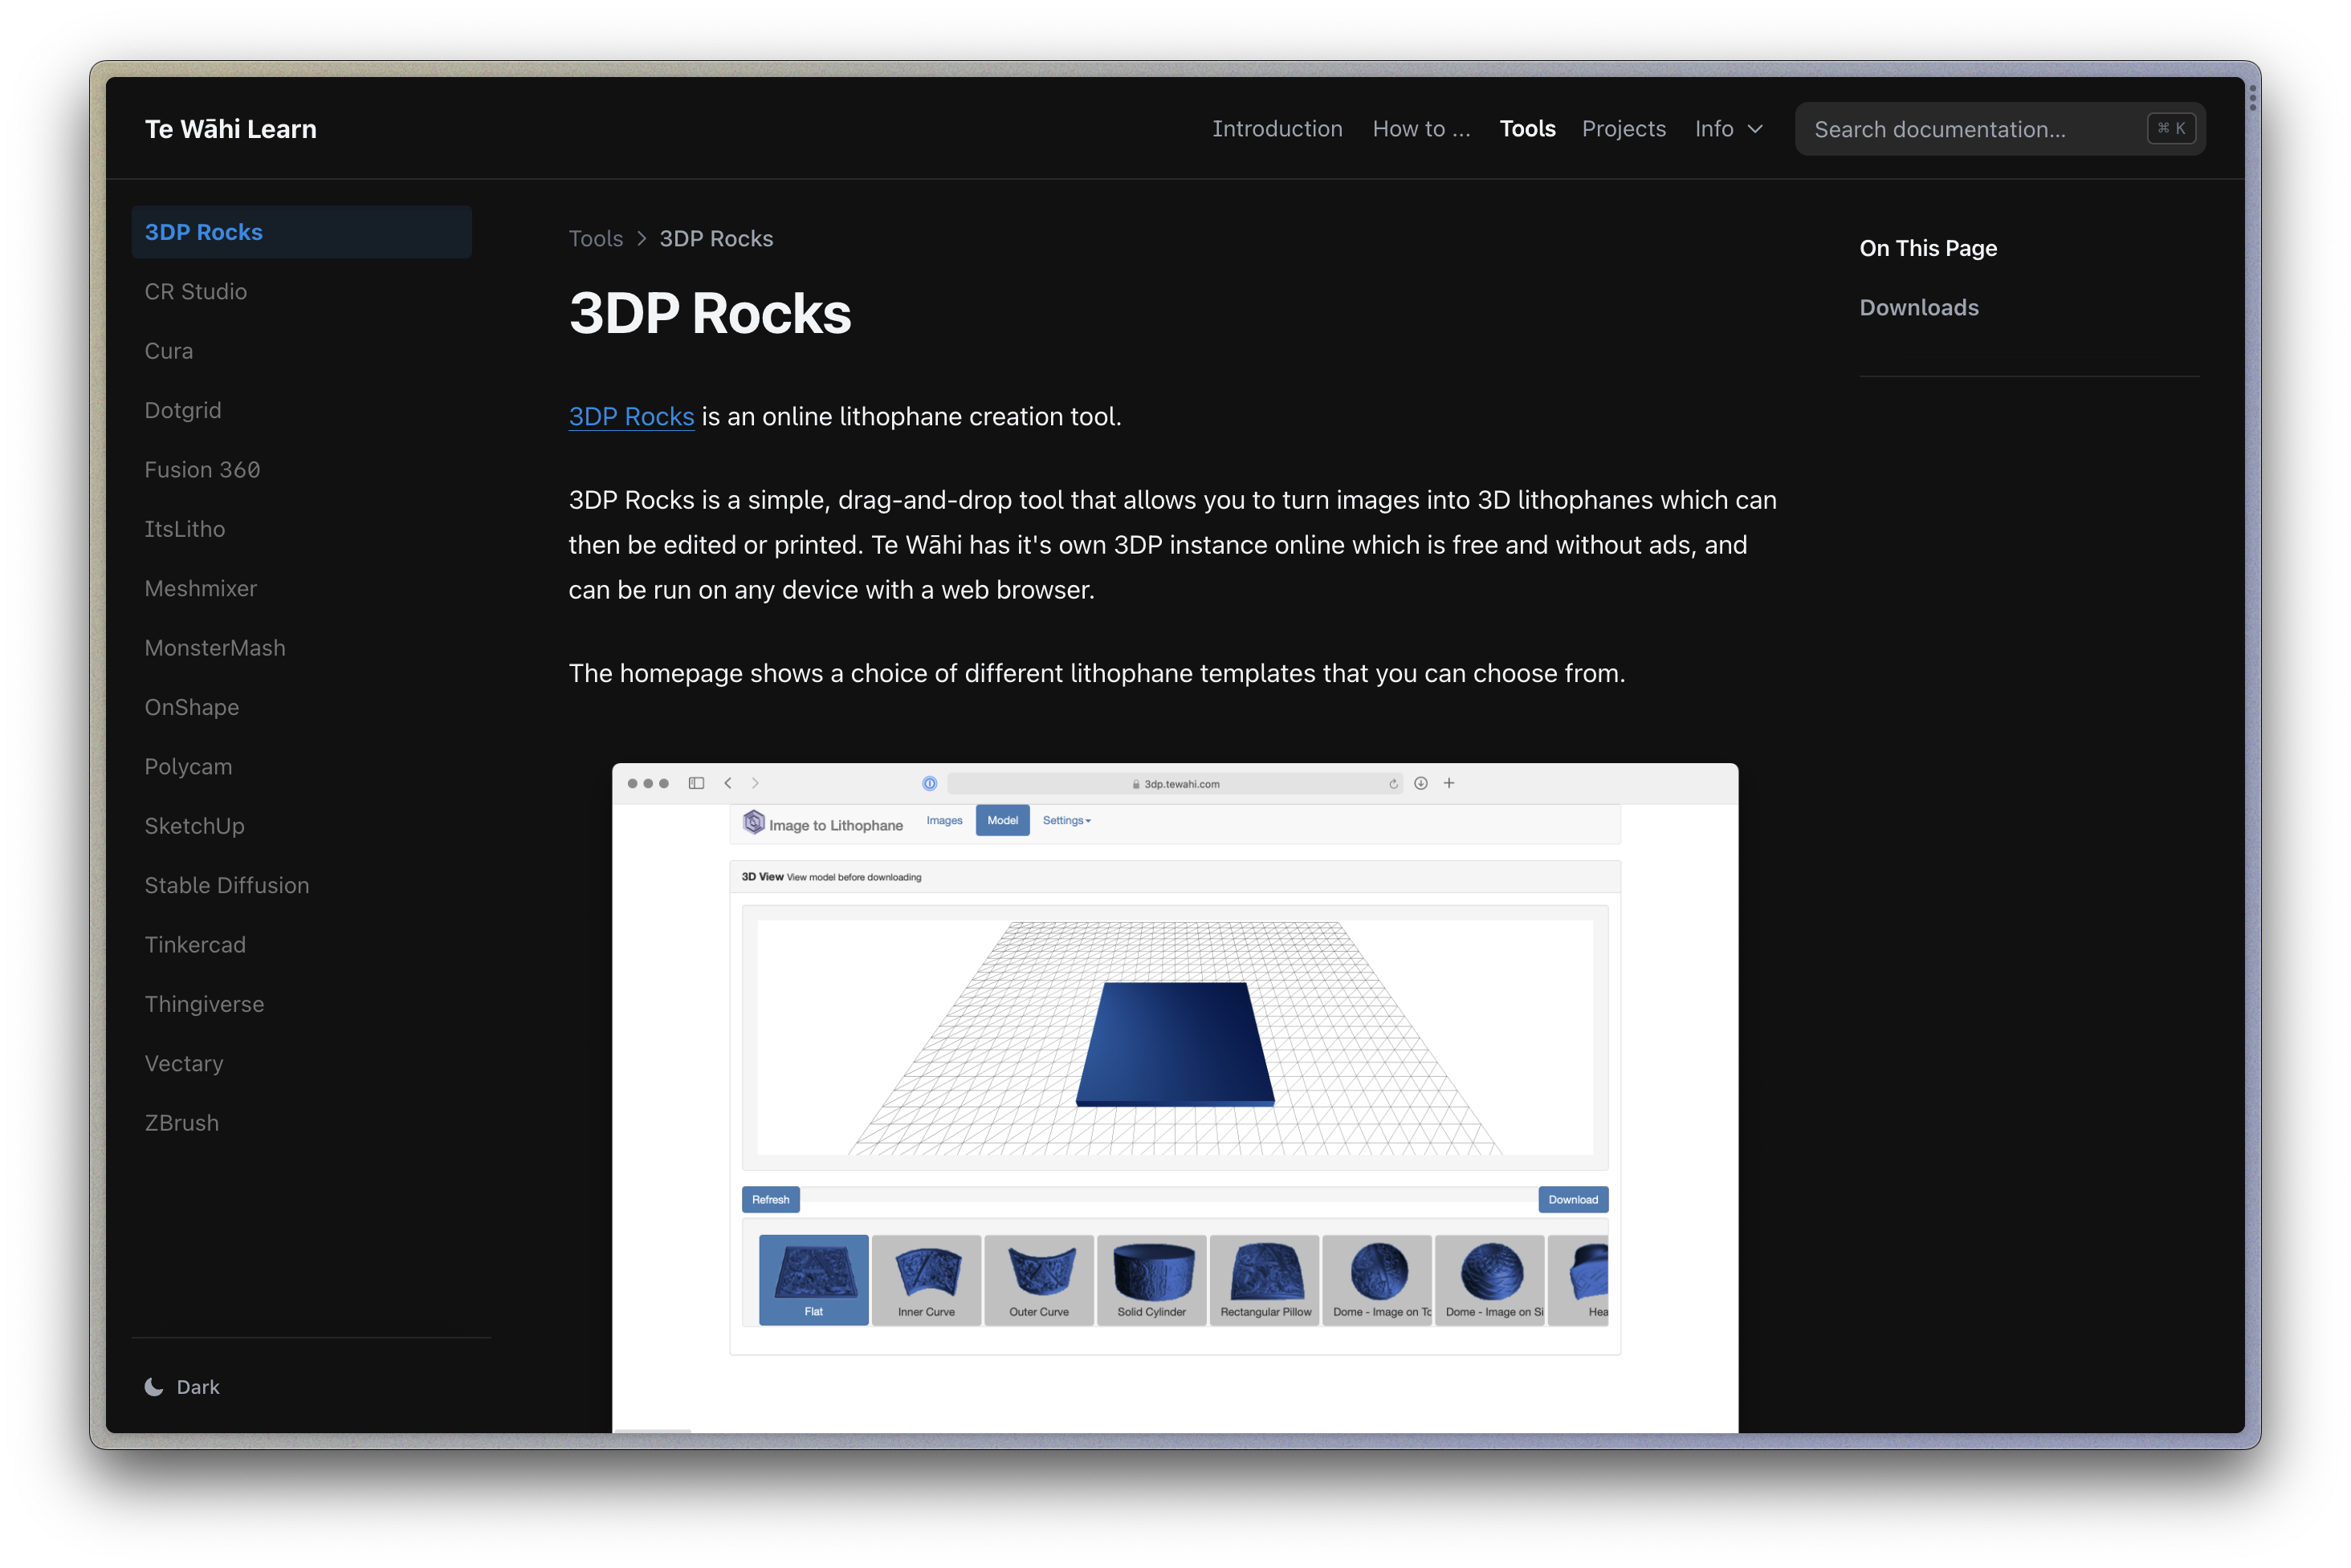Click the Safari sidebar toggle icon
The width and height of the screenshot is (2351, 1568).
696,783
